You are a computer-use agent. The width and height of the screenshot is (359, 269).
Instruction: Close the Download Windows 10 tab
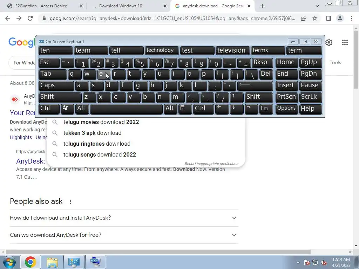[165, 6]
